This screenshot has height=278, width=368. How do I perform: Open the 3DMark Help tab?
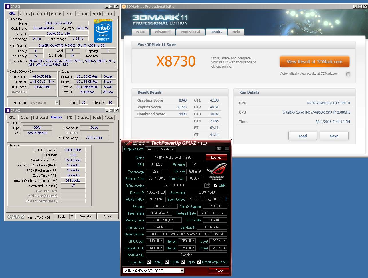click(x=236, y=32)
